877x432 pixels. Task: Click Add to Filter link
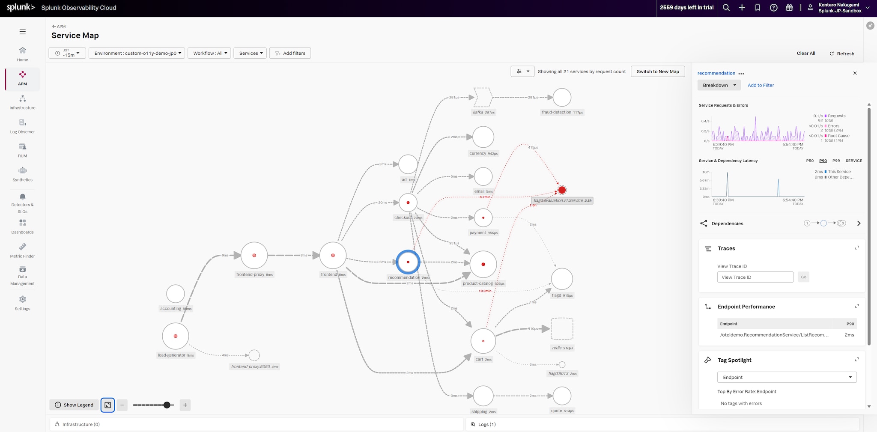[761, 85]
